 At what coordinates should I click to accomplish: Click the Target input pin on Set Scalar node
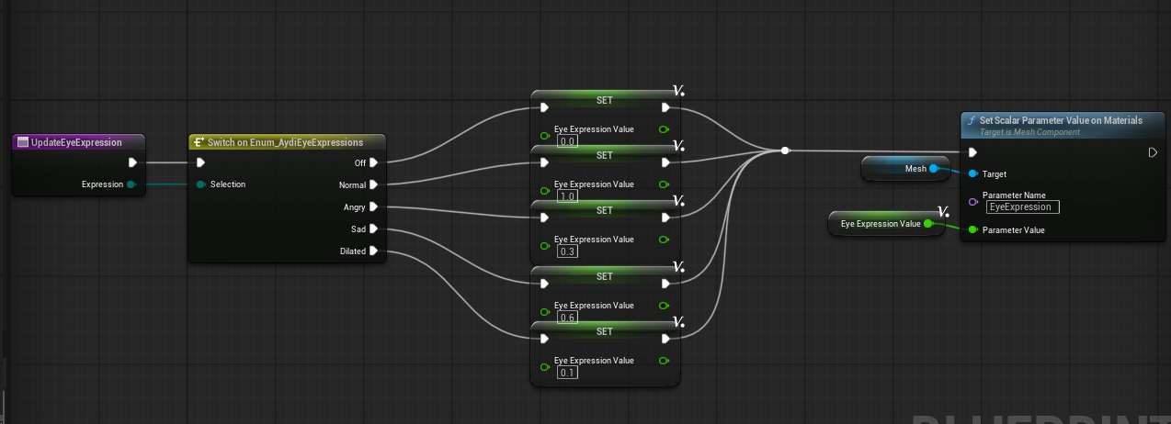tap(972, 173)
